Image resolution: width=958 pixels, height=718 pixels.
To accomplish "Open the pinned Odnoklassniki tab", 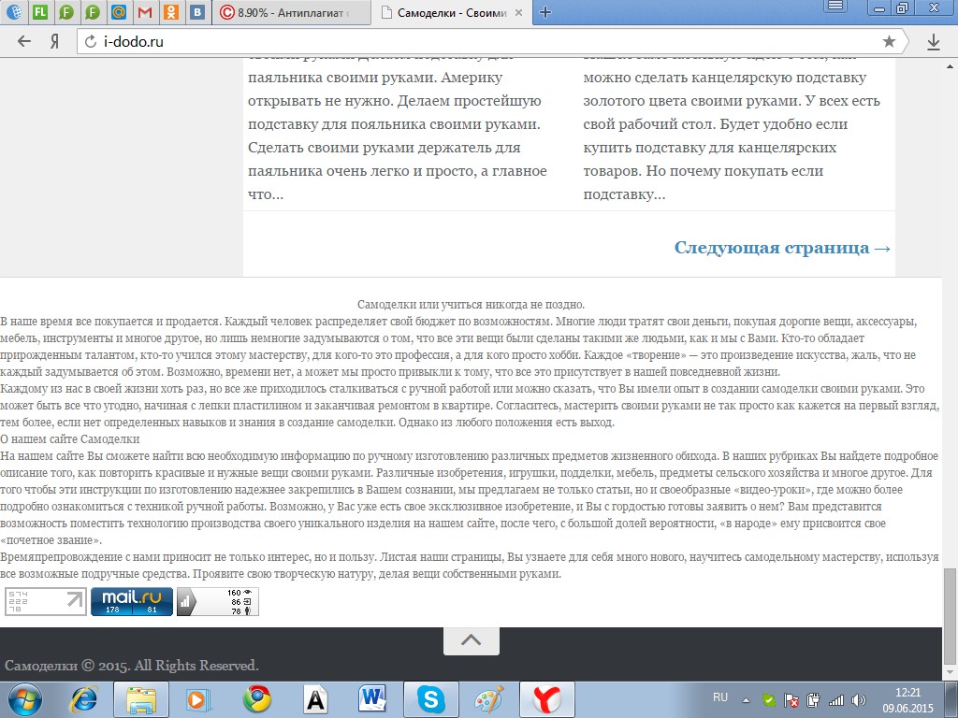I will point(171,11).
